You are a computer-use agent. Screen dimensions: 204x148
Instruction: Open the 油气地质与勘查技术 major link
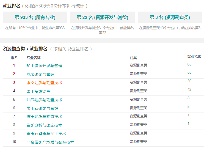point(44,100)
